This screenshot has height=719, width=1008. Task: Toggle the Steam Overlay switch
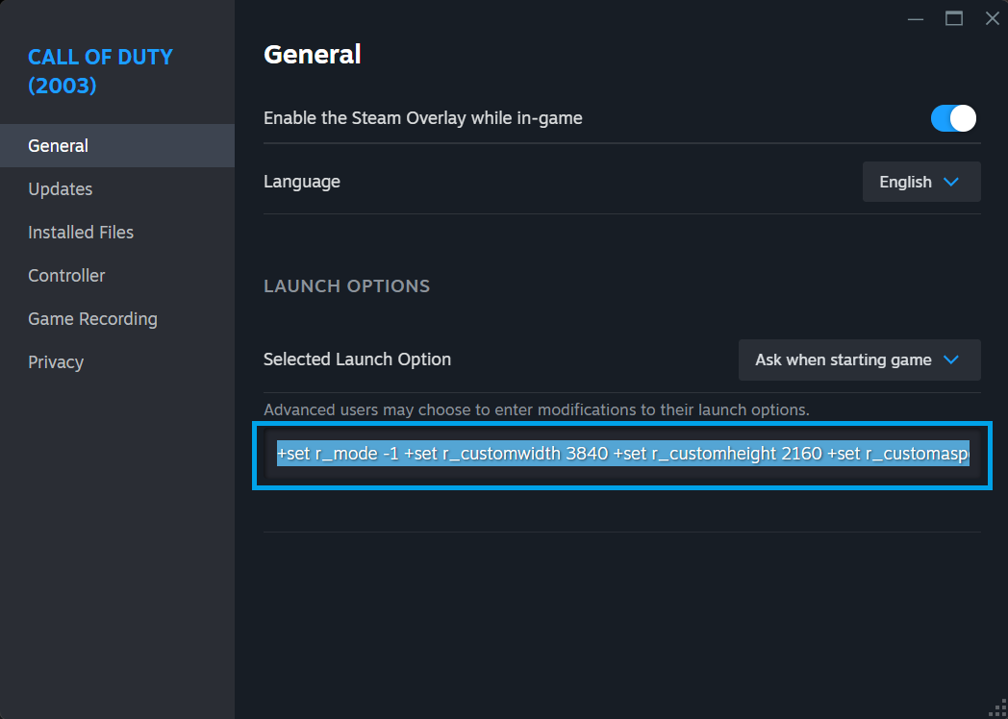[953, 118]
